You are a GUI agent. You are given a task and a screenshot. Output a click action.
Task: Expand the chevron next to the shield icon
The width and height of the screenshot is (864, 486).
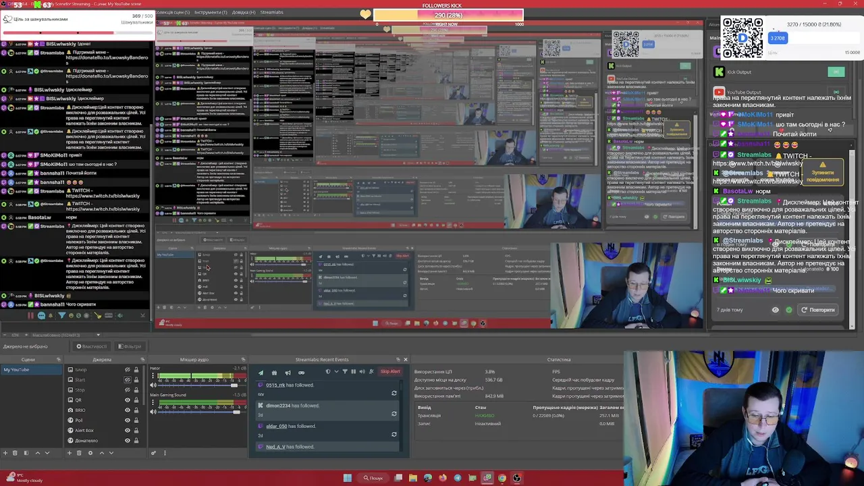coord(336,371)
